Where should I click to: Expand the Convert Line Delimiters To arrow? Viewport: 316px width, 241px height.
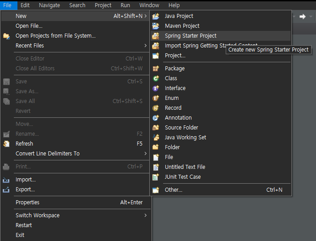(146, 154)
